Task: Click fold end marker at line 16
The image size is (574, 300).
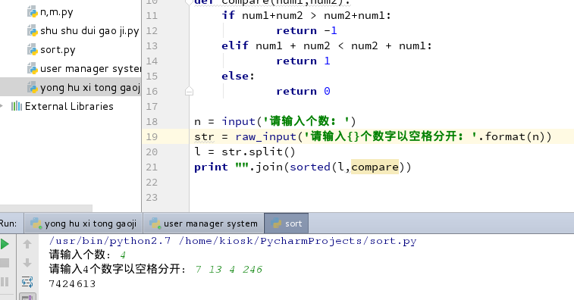Action: [x=189, y=91]
